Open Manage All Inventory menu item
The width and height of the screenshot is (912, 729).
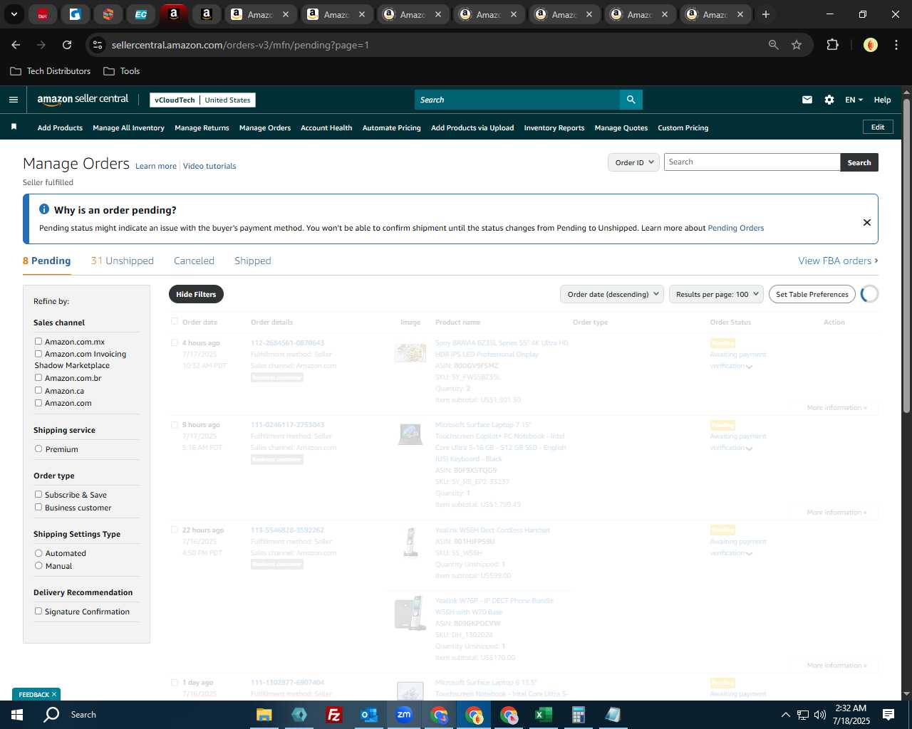pyautogui.click(x=128, y=128)
